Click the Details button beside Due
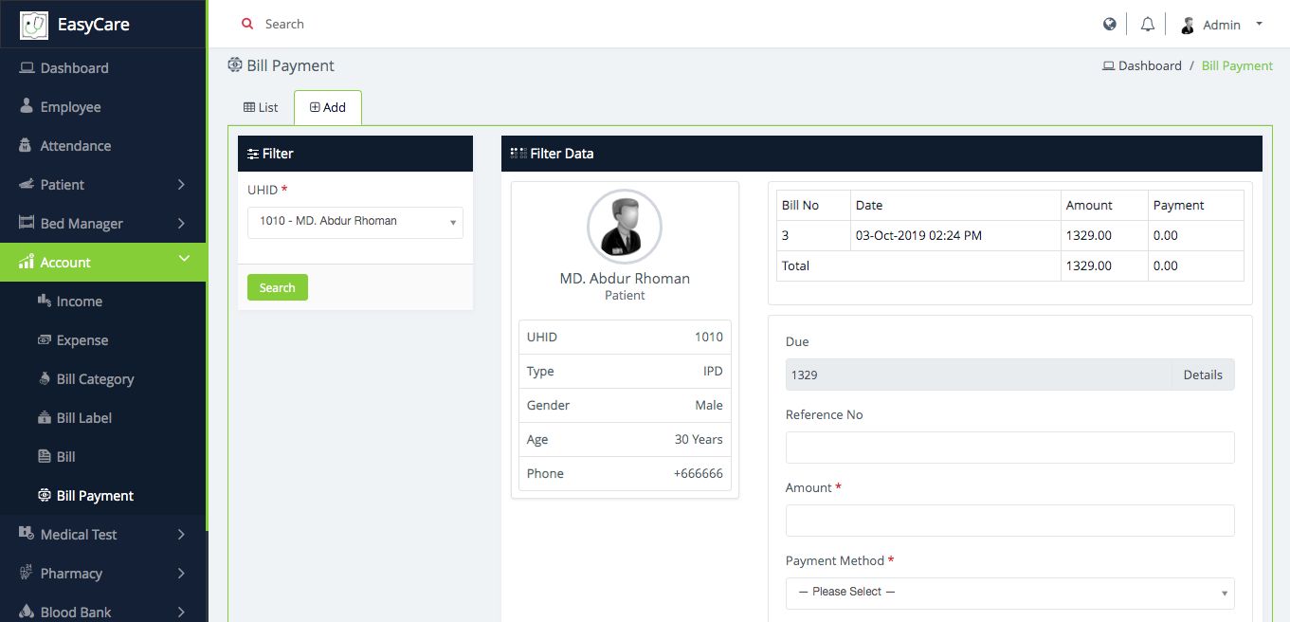 point(1203,375)
